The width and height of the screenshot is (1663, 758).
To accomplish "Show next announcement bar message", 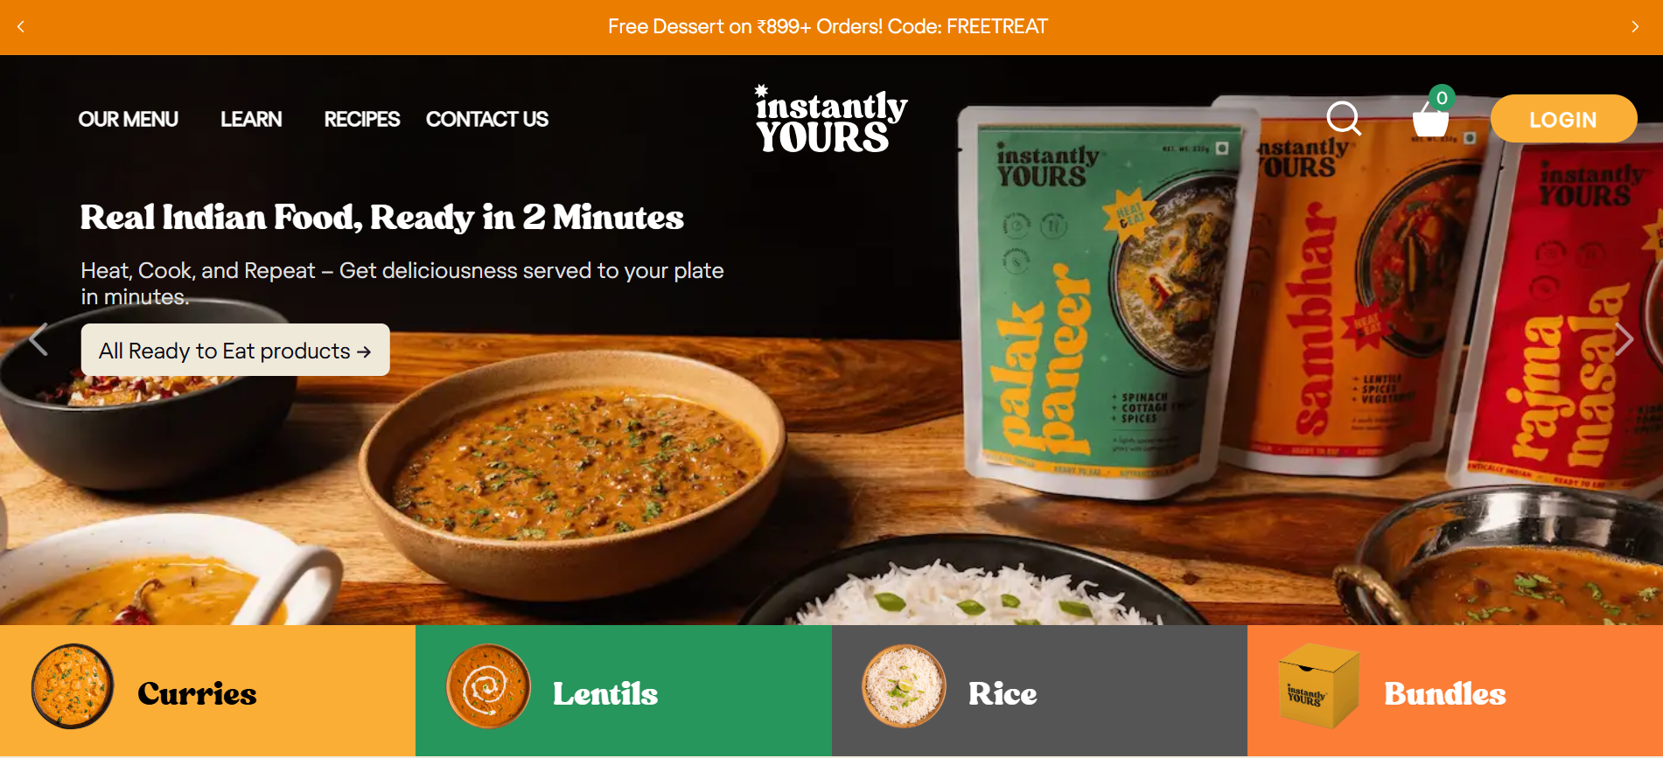I will coord(1635,27).
